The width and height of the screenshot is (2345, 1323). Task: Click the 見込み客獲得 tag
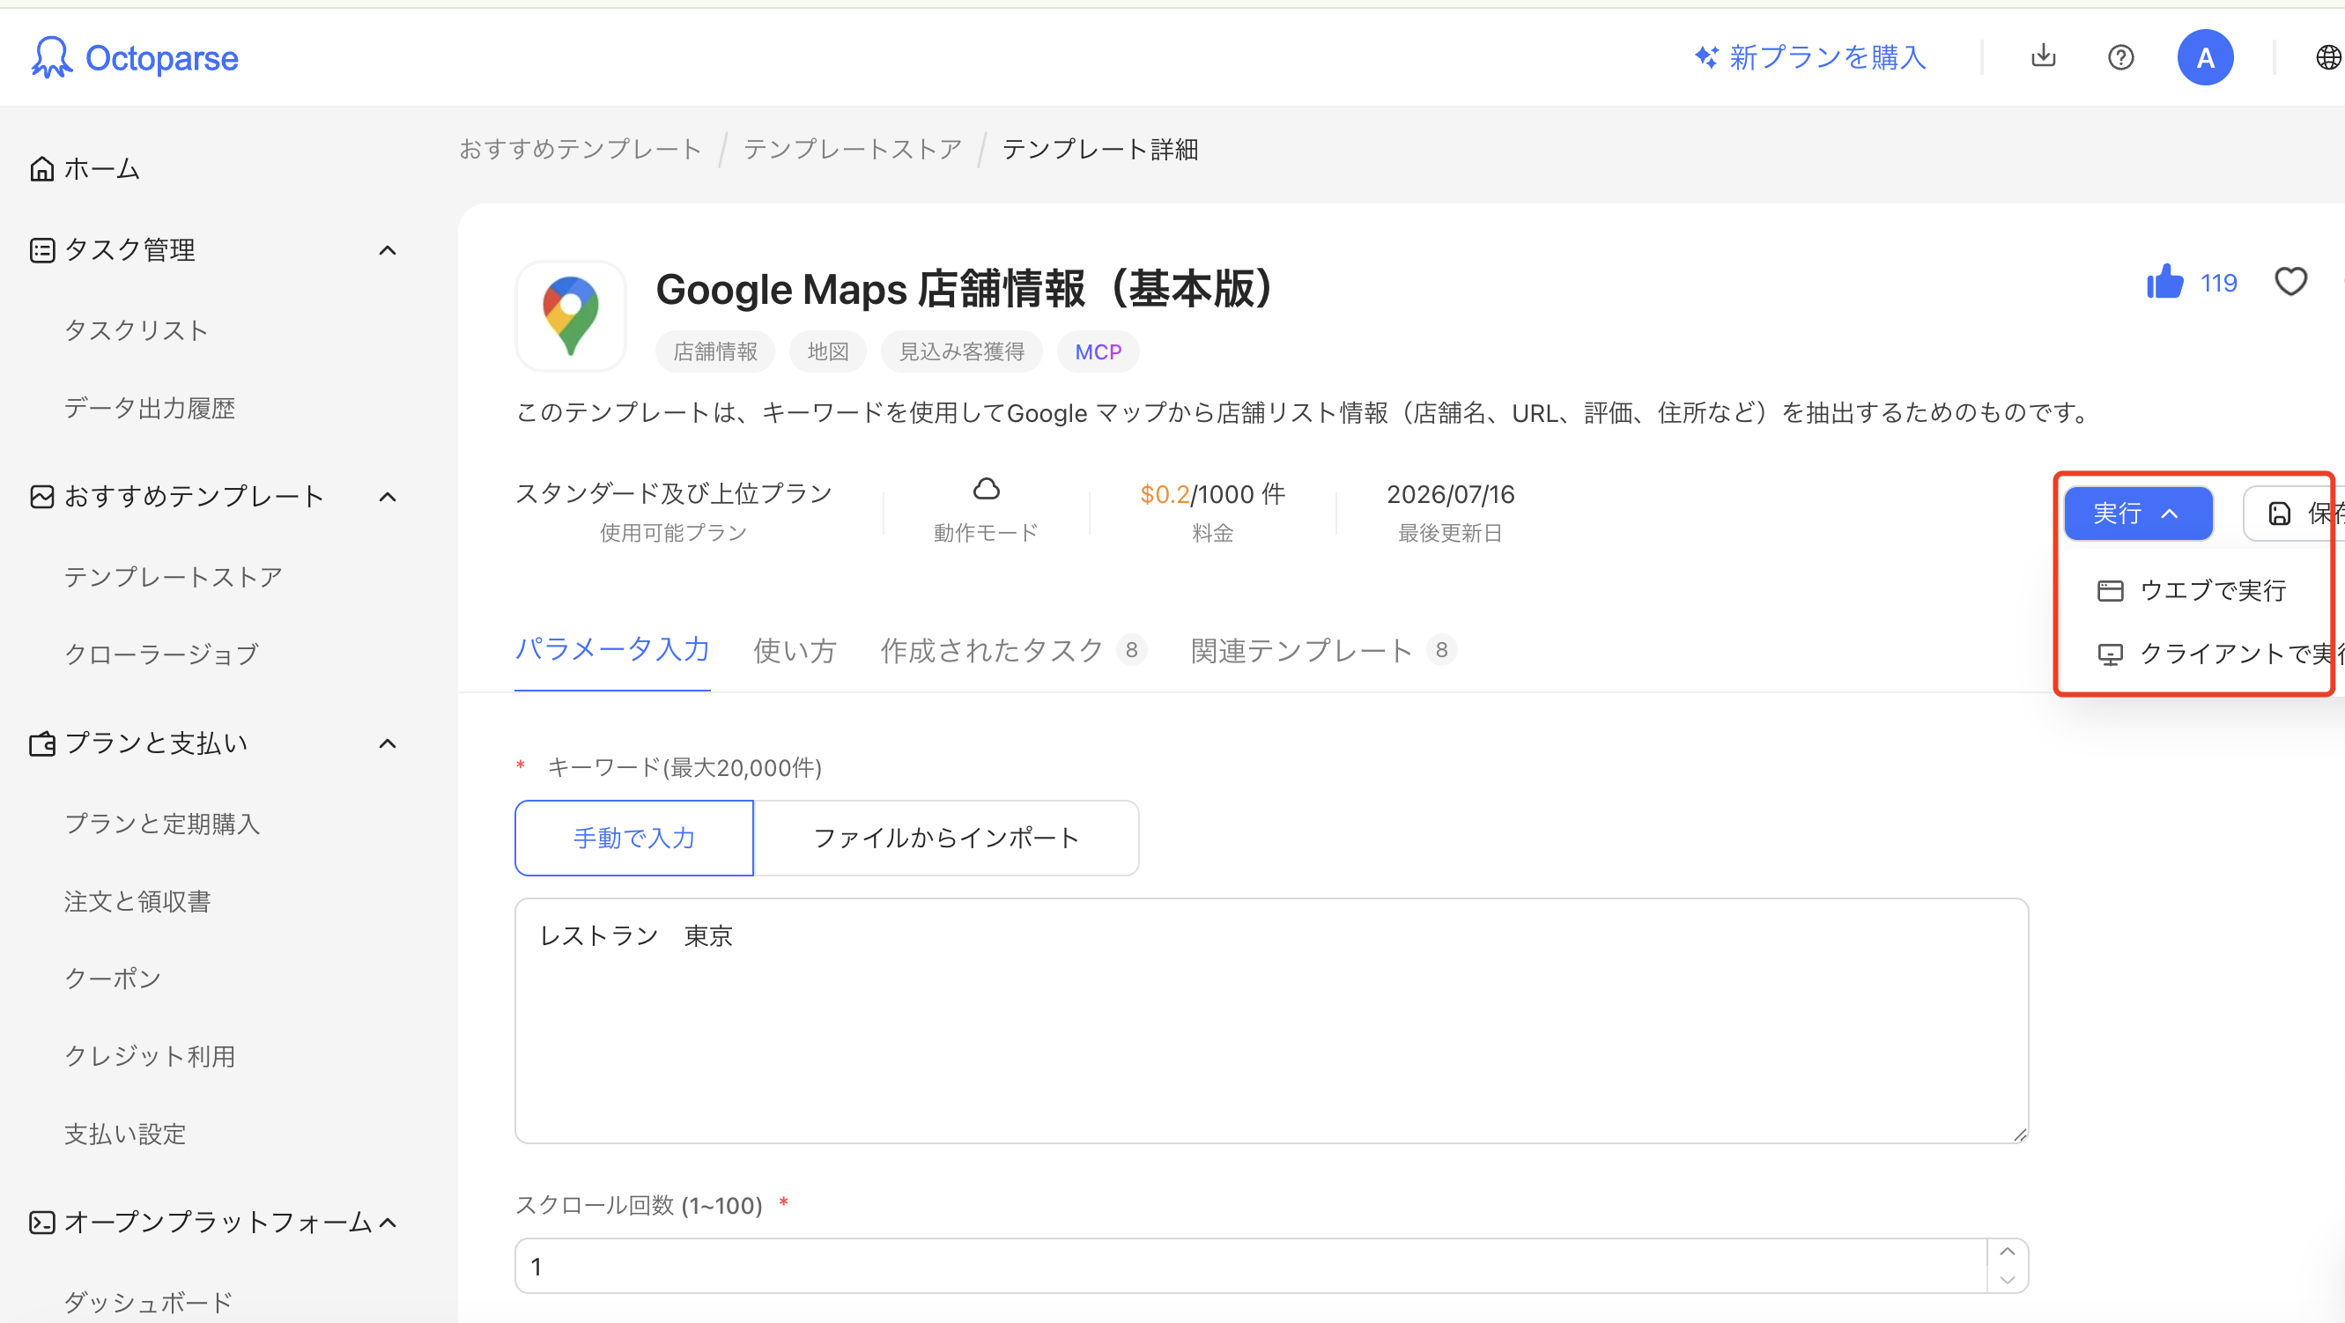point(961,351)
